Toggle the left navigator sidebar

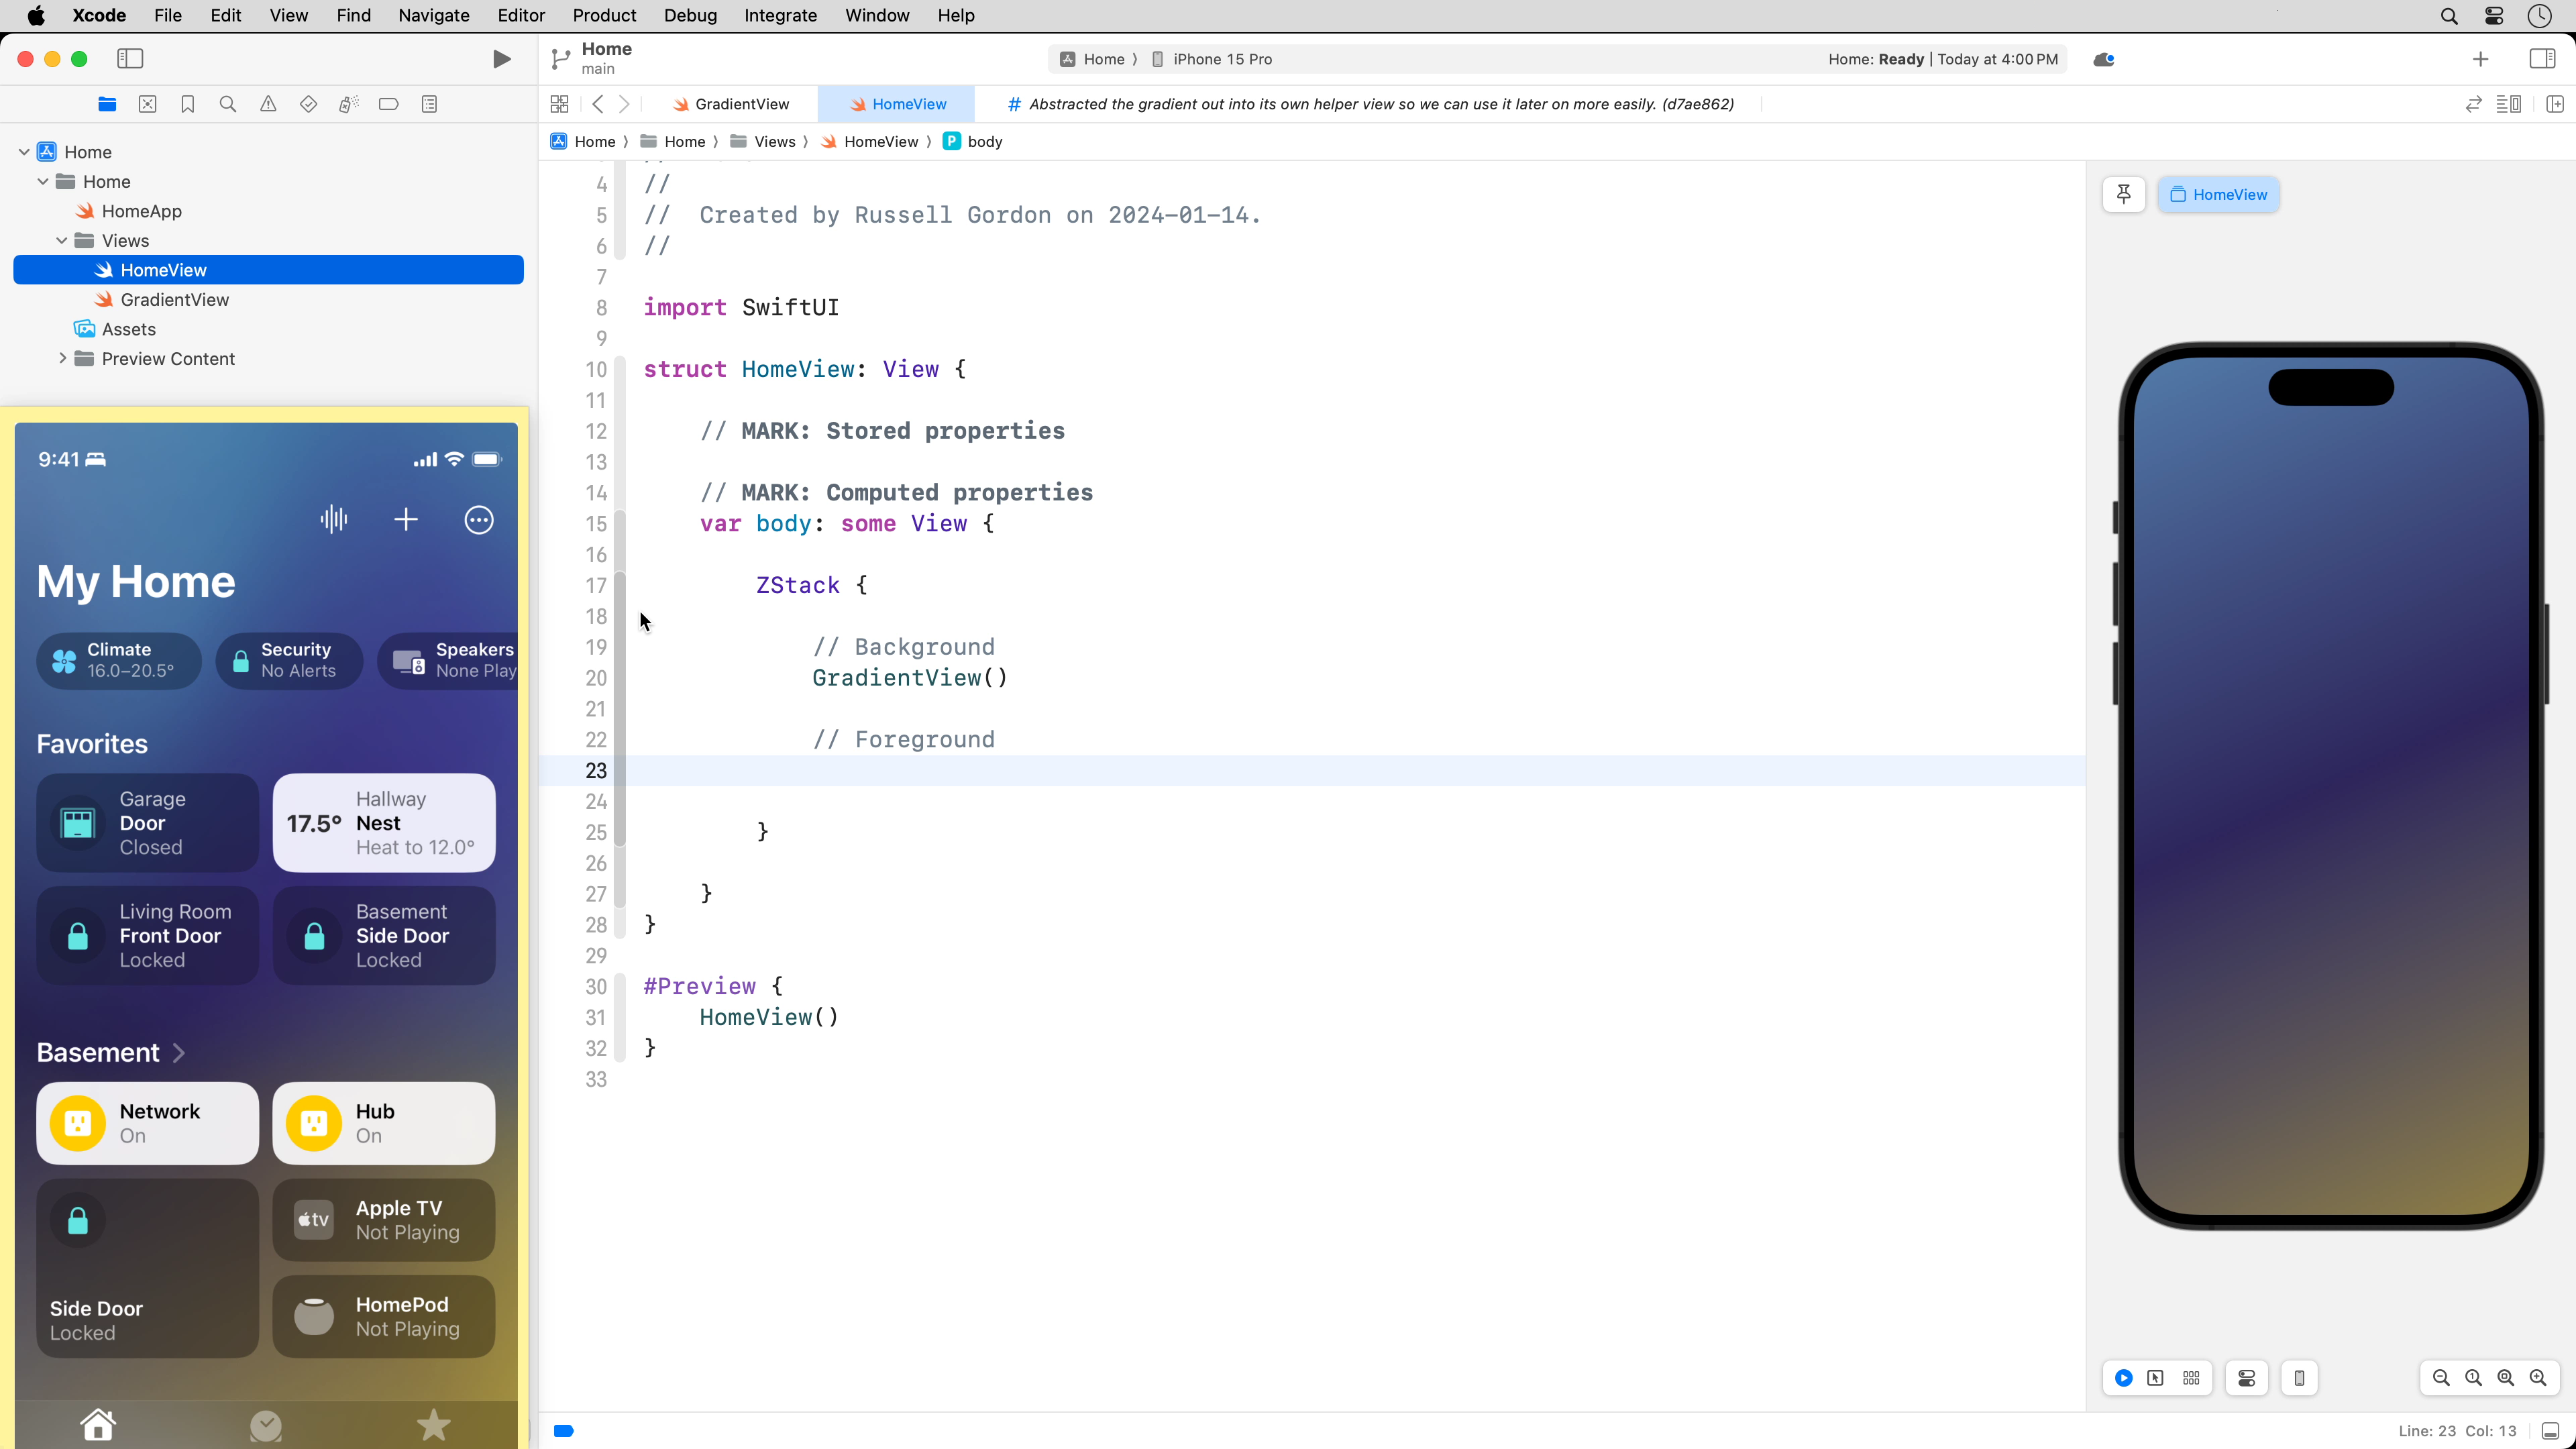(x=130, y=59)
